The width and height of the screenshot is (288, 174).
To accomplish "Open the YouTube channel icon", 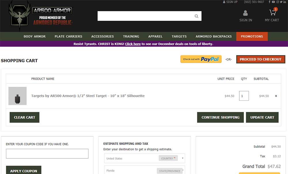I will pyautogui.click(x=273, y=2).
